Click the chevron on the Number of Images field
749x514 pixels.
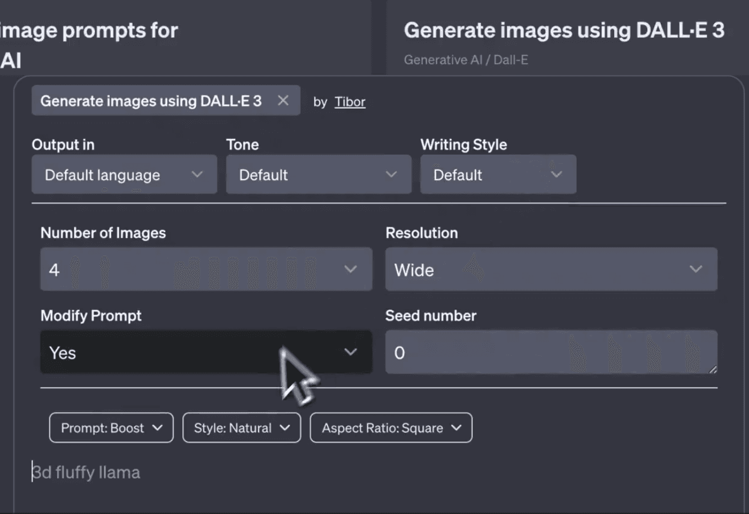coord(351,269)
